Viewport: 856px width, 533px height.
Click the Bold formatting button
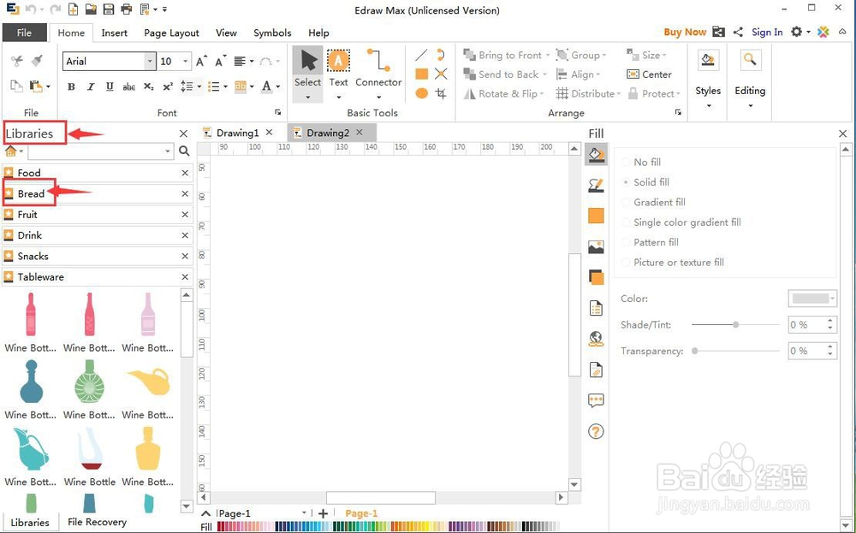tap(71, 86)
